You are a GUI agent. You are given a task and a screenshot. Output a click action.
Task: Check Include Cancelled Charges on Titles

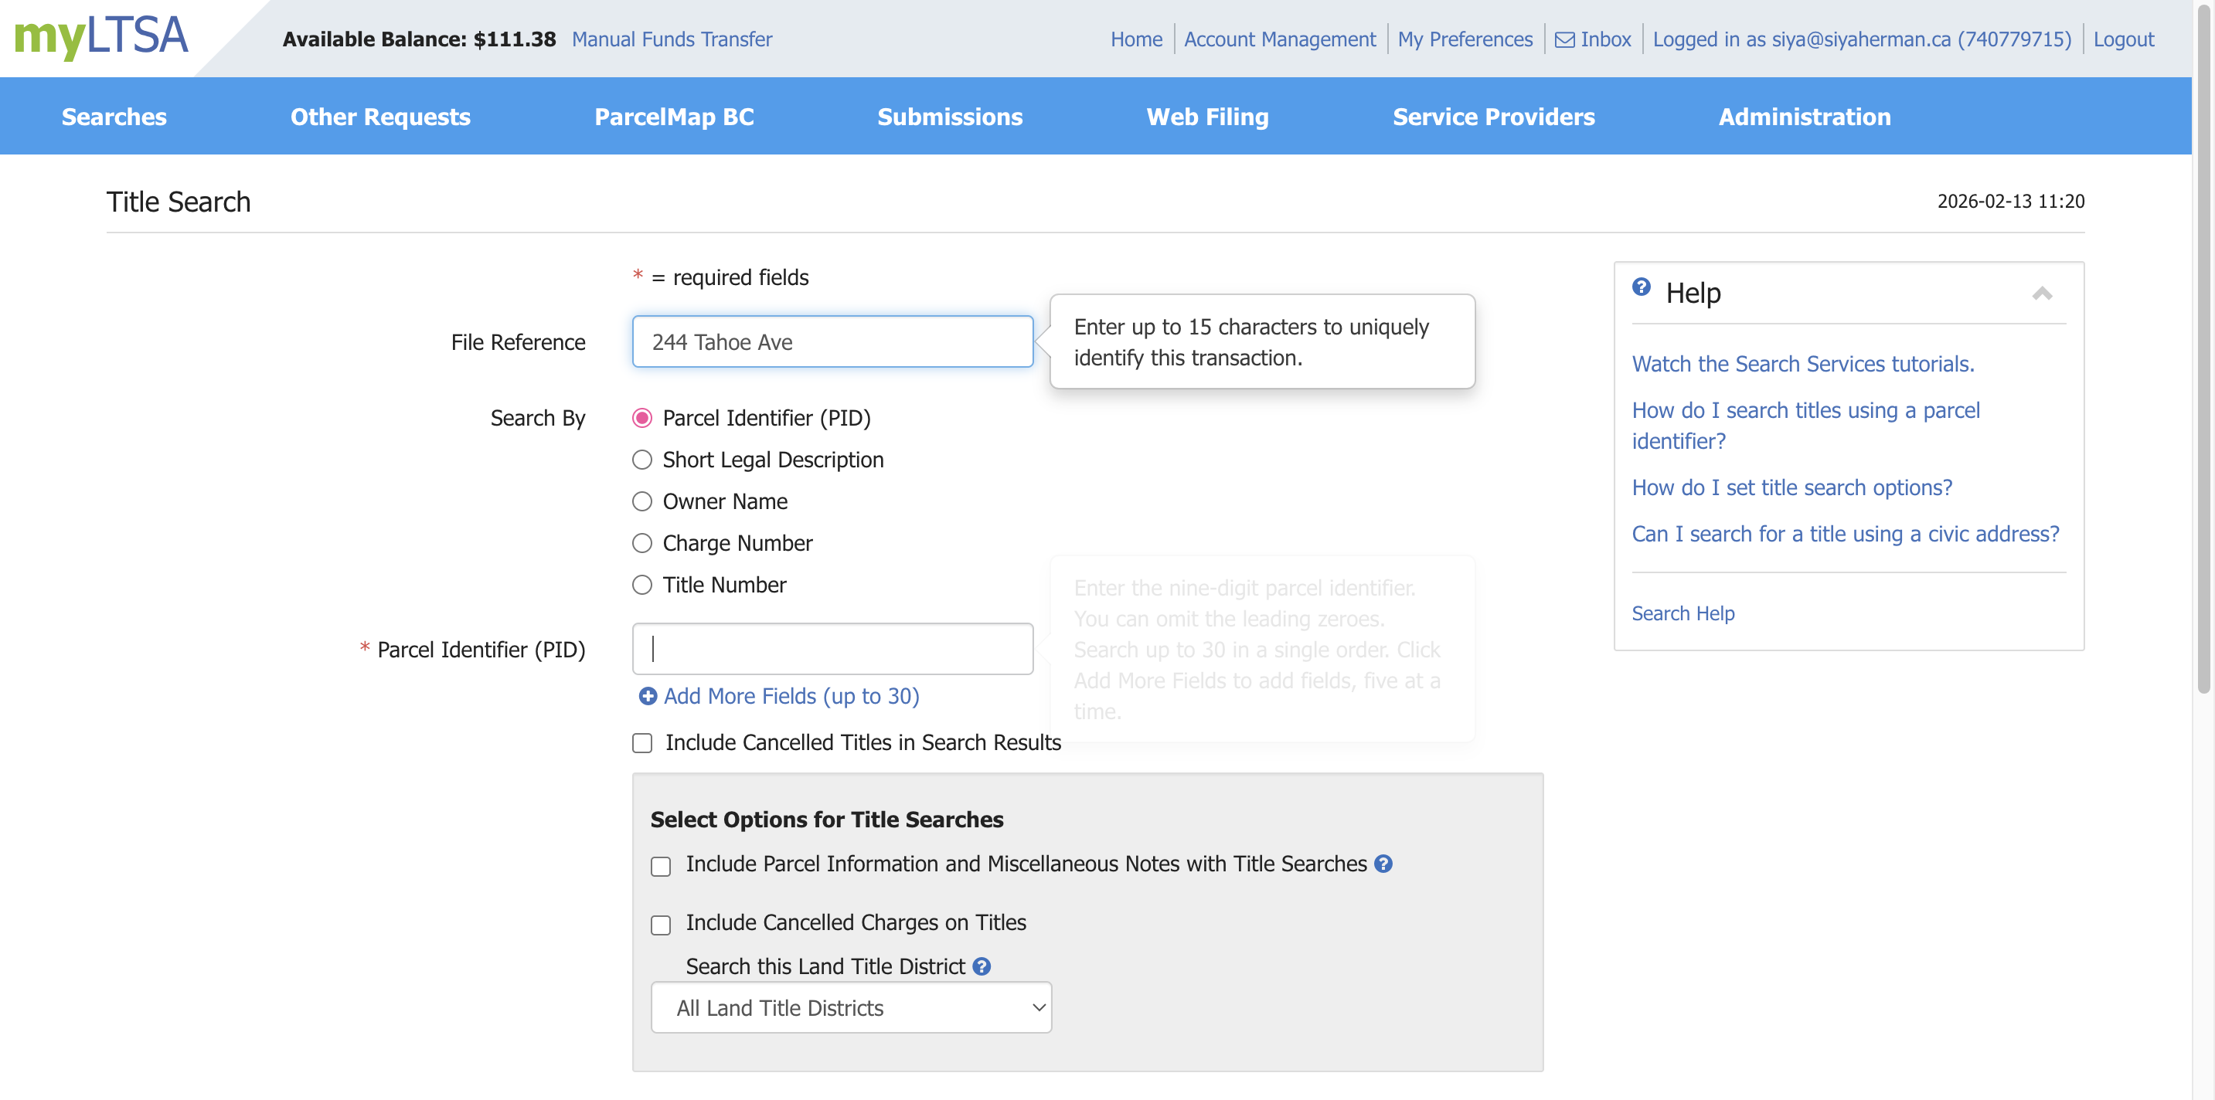coord(660,925)
